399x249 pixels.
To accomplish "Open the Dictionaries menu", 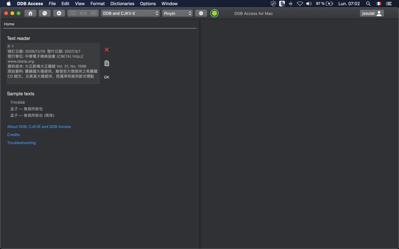I will [x=122, y=3].
